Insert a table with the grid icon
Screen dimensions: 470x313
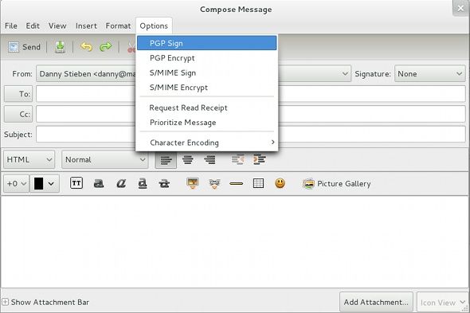(258, 183)
